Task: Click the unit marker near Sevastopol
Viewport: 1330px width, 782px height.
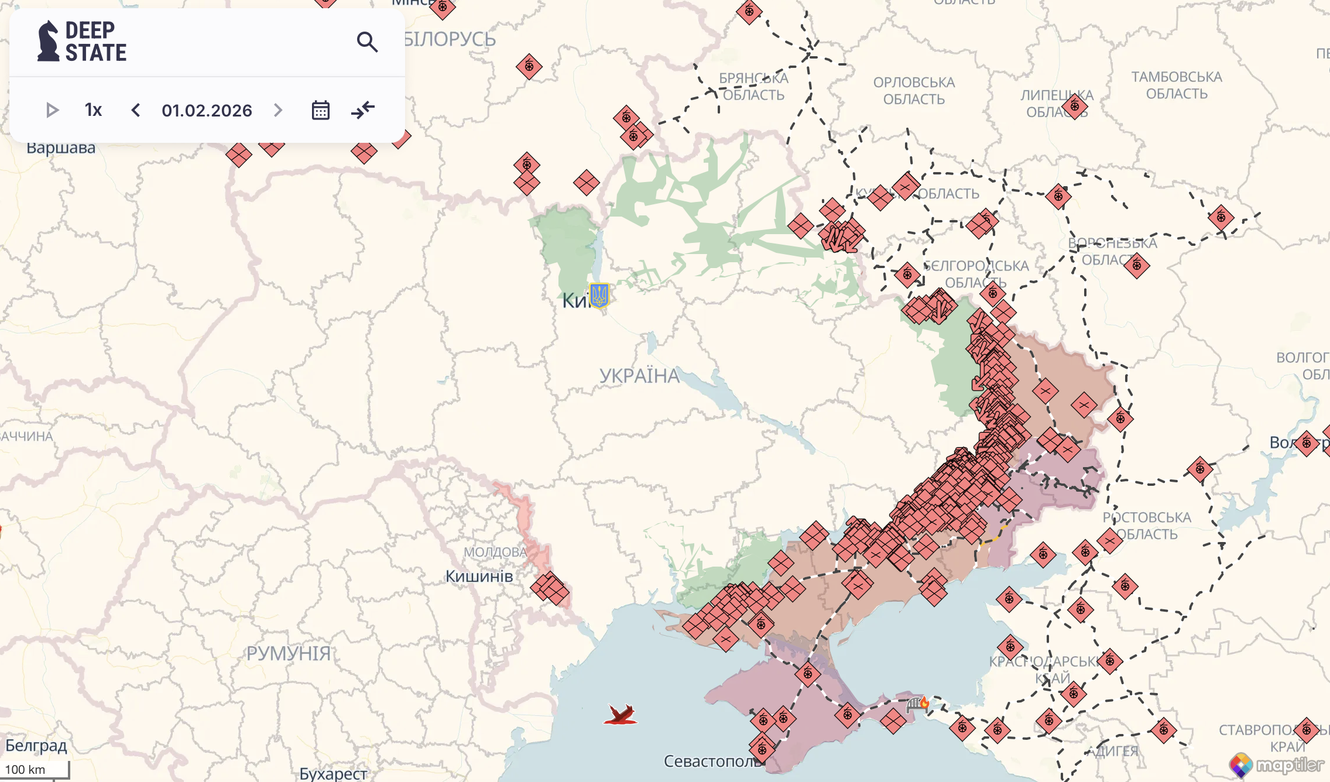Action: 762,749
